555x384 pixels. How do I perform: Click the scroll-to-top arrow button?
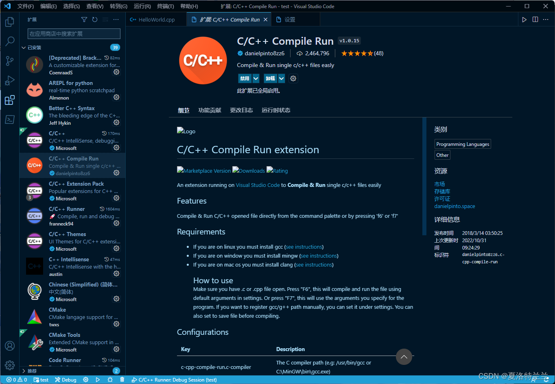404,357
